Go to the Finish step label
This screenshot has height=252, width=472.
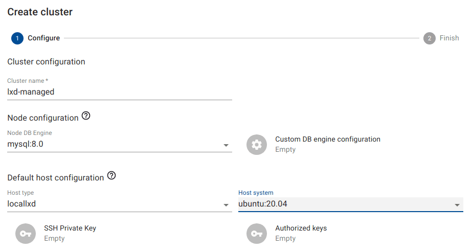(449, 38)
